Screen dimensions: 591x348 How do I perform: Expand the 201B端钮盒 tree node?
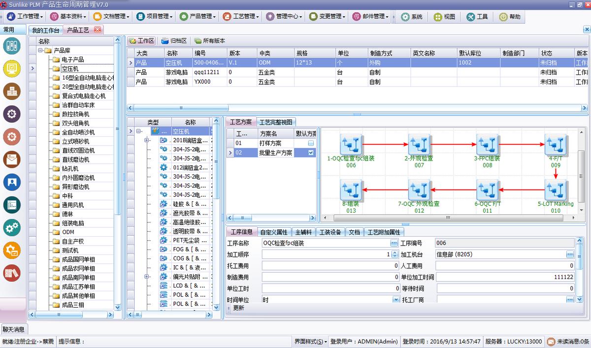coord(147,140)
